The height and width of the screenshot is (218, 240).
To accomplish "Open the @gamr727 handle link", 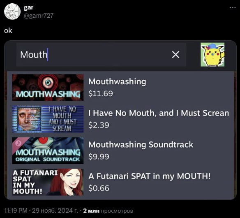I will click(x=39, y=16).
